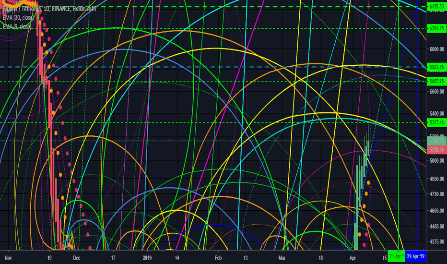Screen dimensions: 447x264
Task: Click the 4850.00 price axis value
Action: (x=437, y=179)
